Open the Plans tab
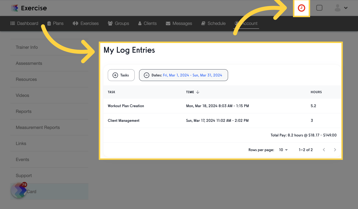 pyautogui.click(x=55, y=23)
